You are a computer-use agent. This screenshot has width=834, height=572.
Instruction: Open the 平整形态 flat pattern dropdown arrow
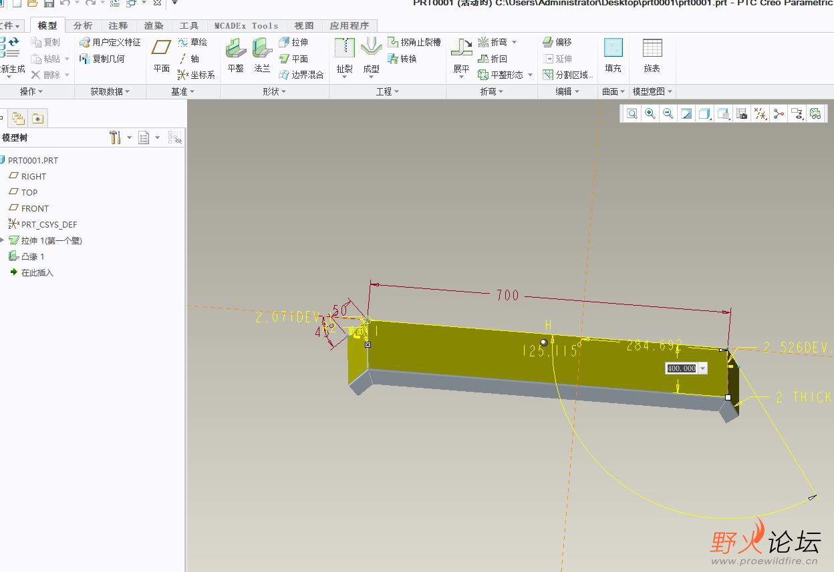click(x=530, y=75)
